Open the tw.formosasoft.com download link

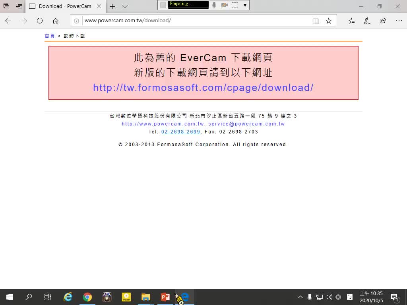point(203,88)
